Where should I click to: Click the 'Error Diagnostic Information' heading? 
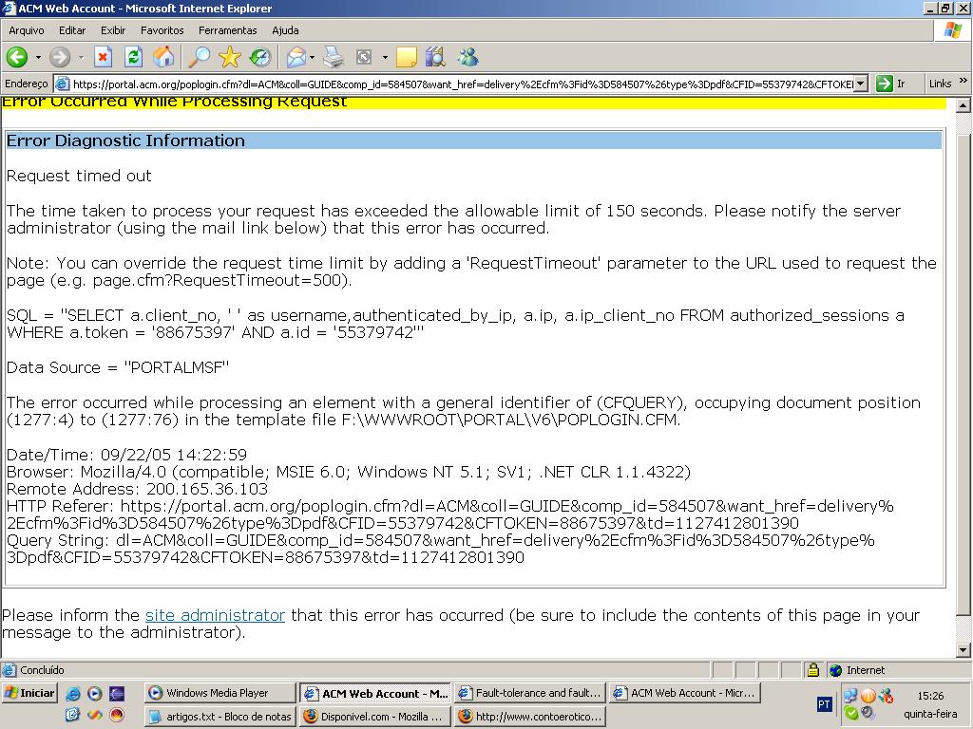(125, 140)
